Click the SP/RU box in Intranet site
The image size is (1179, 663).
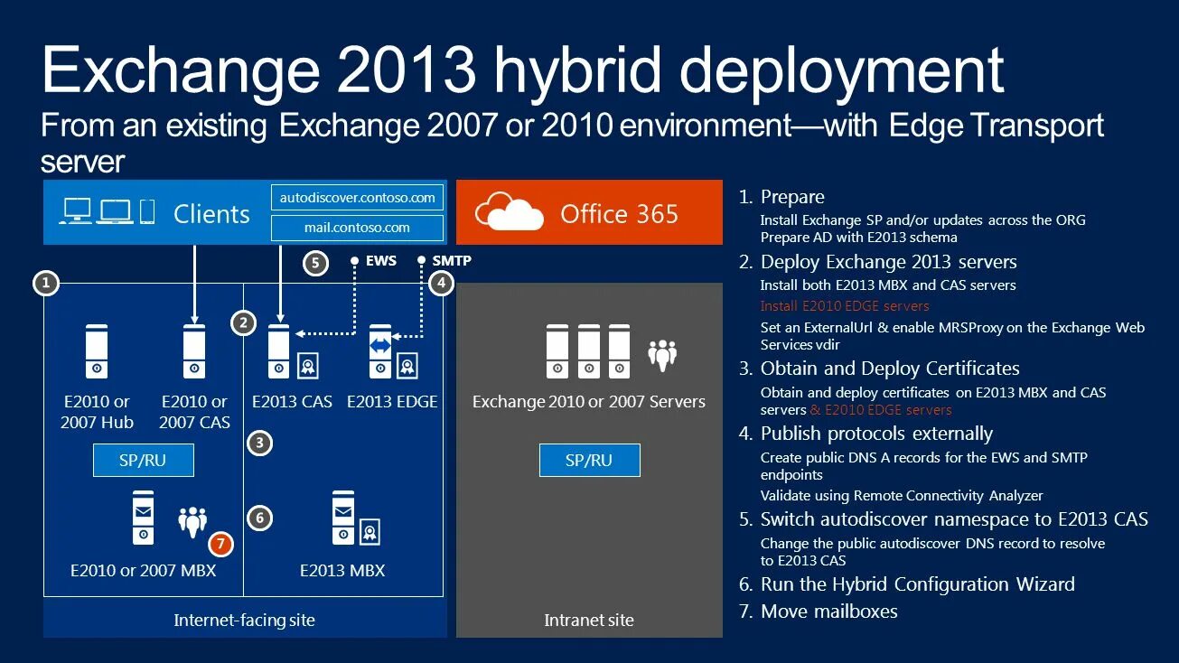[x=589, y=460]
